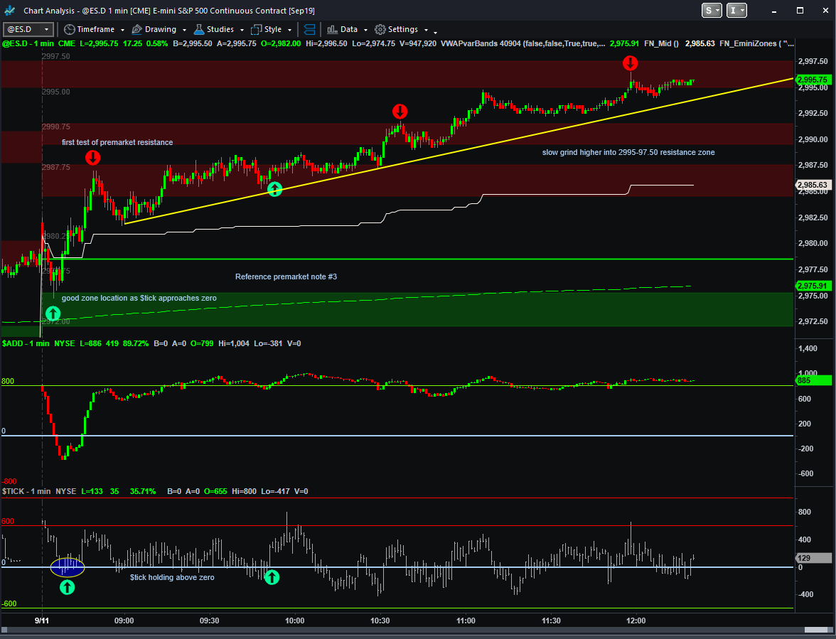Select green up arrow beside '$tick holding above zero'
Viewport: 836px width, 639px height.
[272, 576]
